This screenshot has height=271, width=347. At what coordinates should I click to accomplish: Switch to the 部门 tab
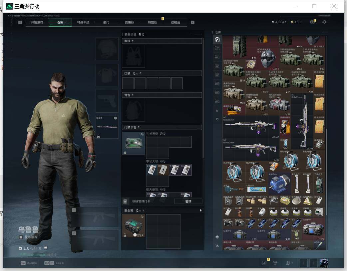point(106,22)
